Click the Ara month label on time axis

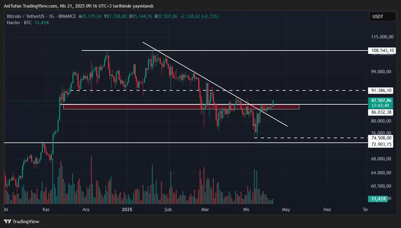tap(86, 210)
